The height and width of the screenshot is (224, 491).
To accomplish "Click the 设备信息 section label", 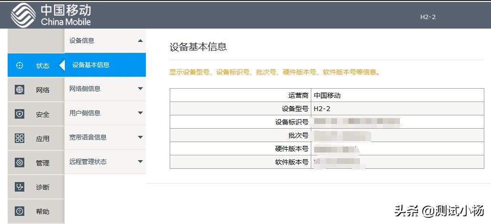I will (x=82, y=41).
